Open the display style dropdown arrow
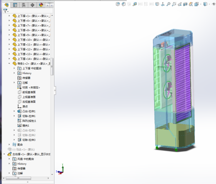 [x=209, y=4]
